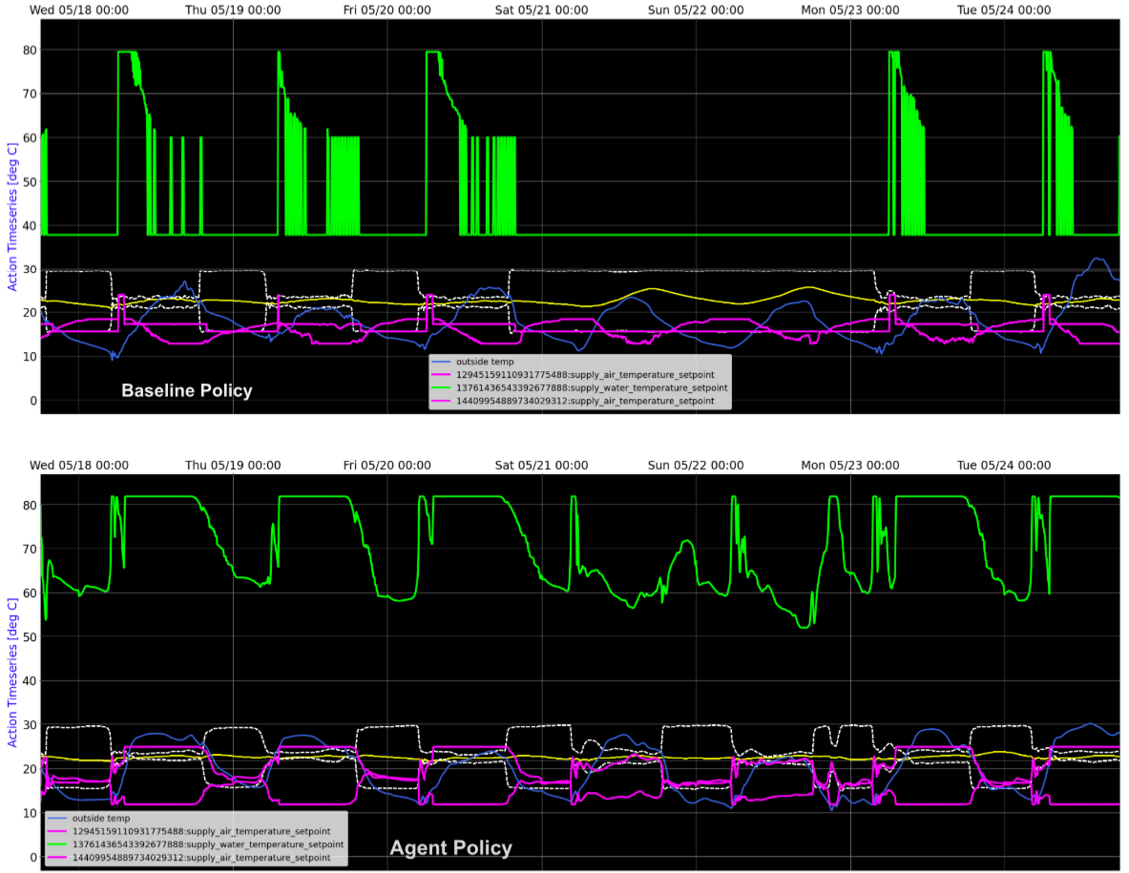Click "Wed 05/18 00:00" label above Baseline chart
The width and height of the screenshot is (1129, 873).
pyautogui.click(x=80, y=10)
